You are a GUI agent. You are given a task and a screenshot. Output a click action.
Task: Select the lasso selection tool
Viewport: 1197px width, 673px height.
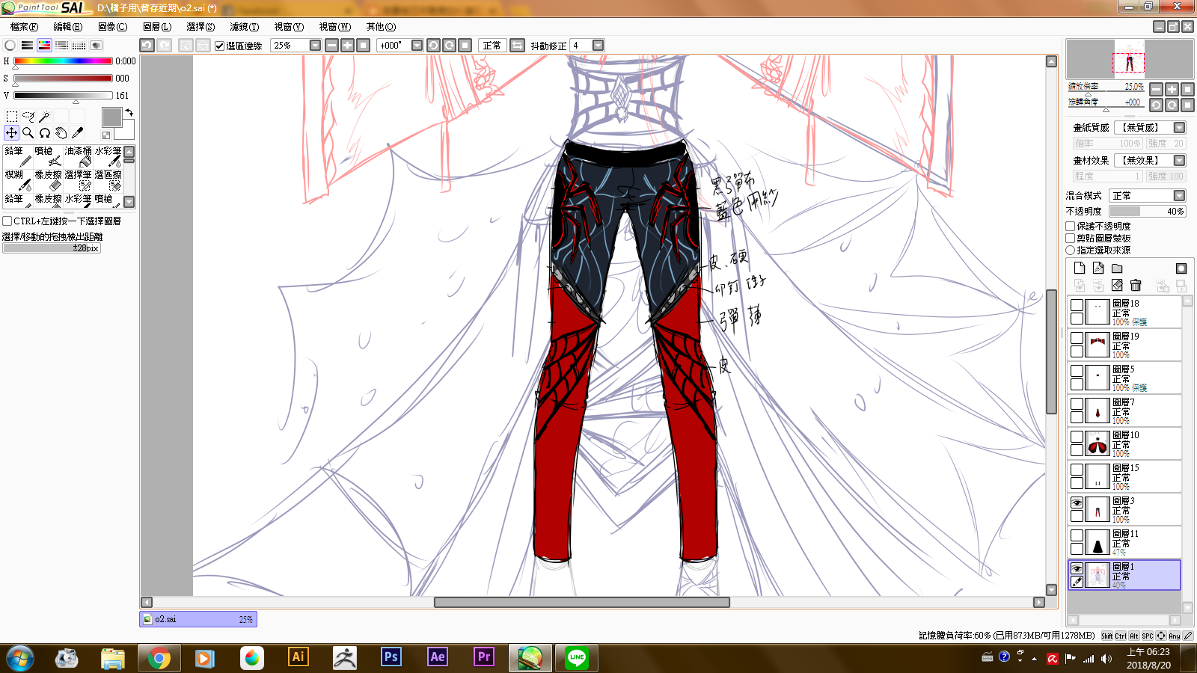tap(28, 116)
